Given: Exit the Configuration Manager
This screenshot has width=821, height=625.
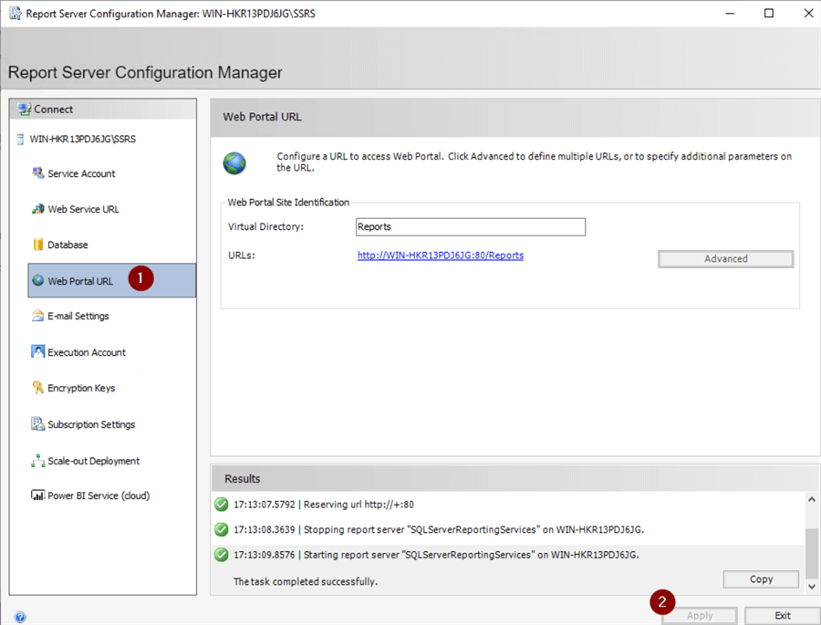Looking at the screenshot, I should 782,616.
